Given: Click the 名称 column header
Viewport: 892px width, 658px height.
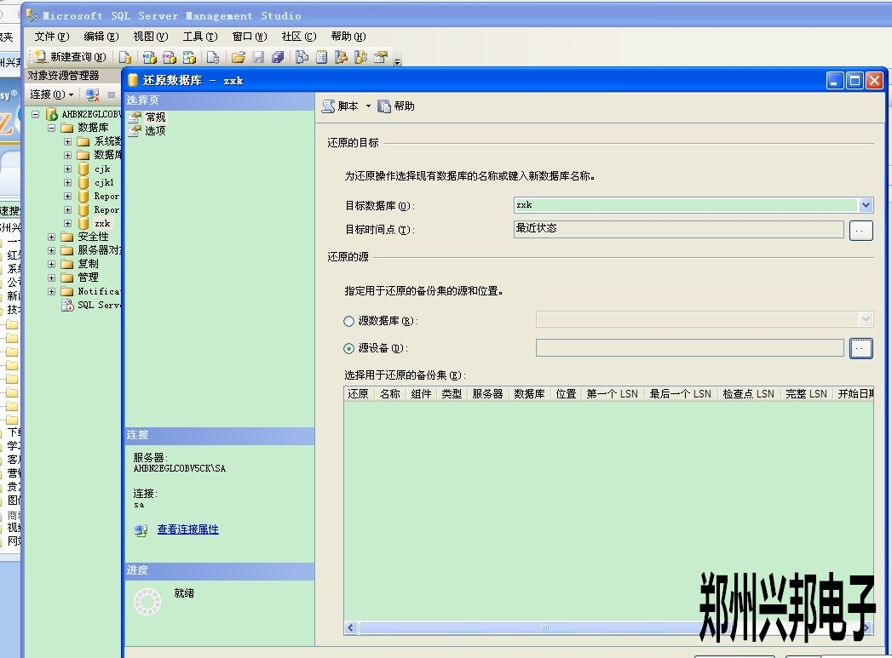Looking at the screenshot, I should [389, 394].
